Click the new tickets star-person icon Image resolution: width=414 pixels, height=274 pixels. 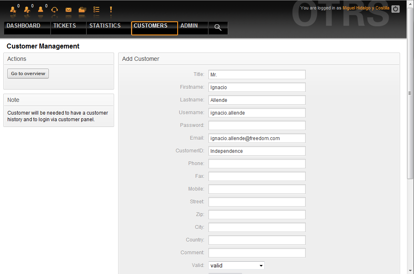(13, 9)
